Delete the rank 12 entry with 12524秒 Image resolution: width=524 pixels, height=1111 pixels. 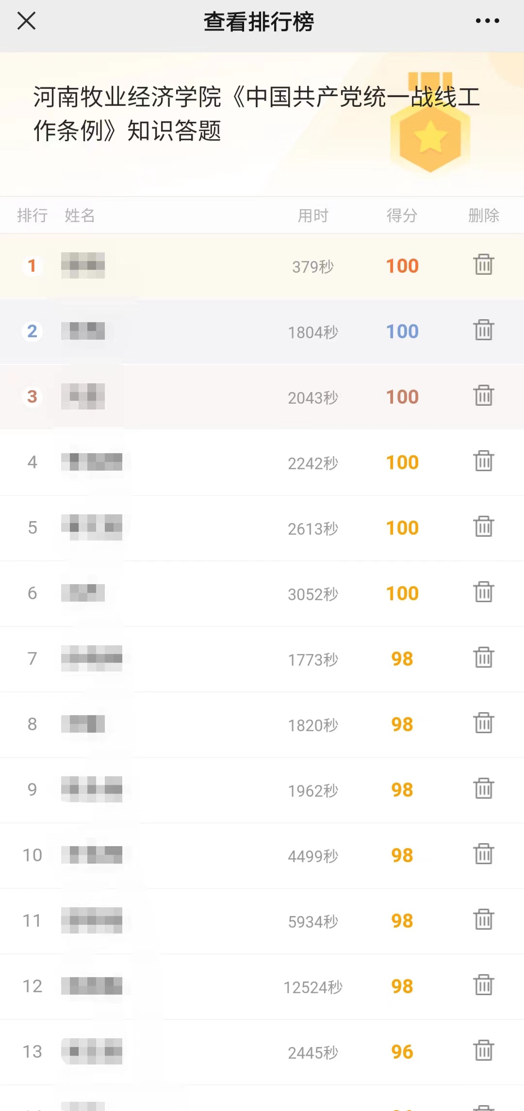tap(484, 985)
